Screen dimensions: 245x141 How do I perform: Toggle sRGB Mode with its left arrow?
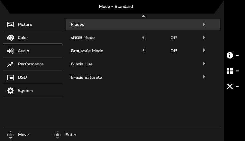[x=143, y=37]
